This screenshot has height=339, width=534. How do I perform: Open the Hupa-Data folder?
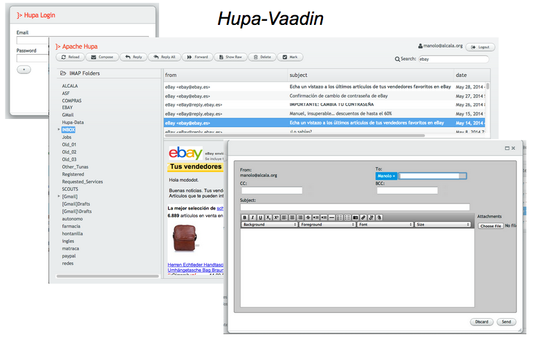[73, 122]
